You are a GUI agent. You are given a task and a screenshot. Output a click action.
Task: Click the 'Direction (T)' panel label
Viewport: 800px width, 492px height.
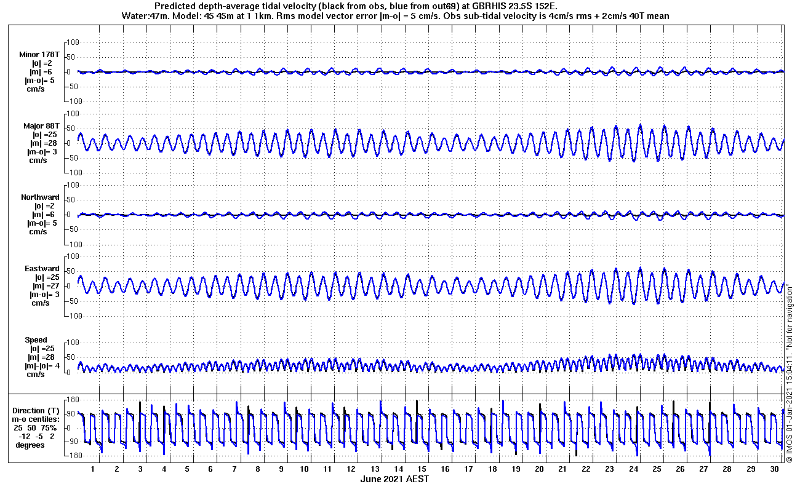tap(37, 410)
